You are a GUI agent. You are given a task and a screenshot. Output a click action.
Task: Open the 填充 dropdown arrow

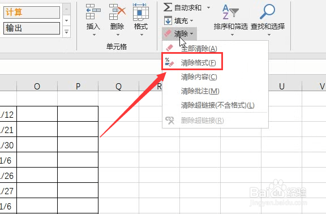[191, 20]
